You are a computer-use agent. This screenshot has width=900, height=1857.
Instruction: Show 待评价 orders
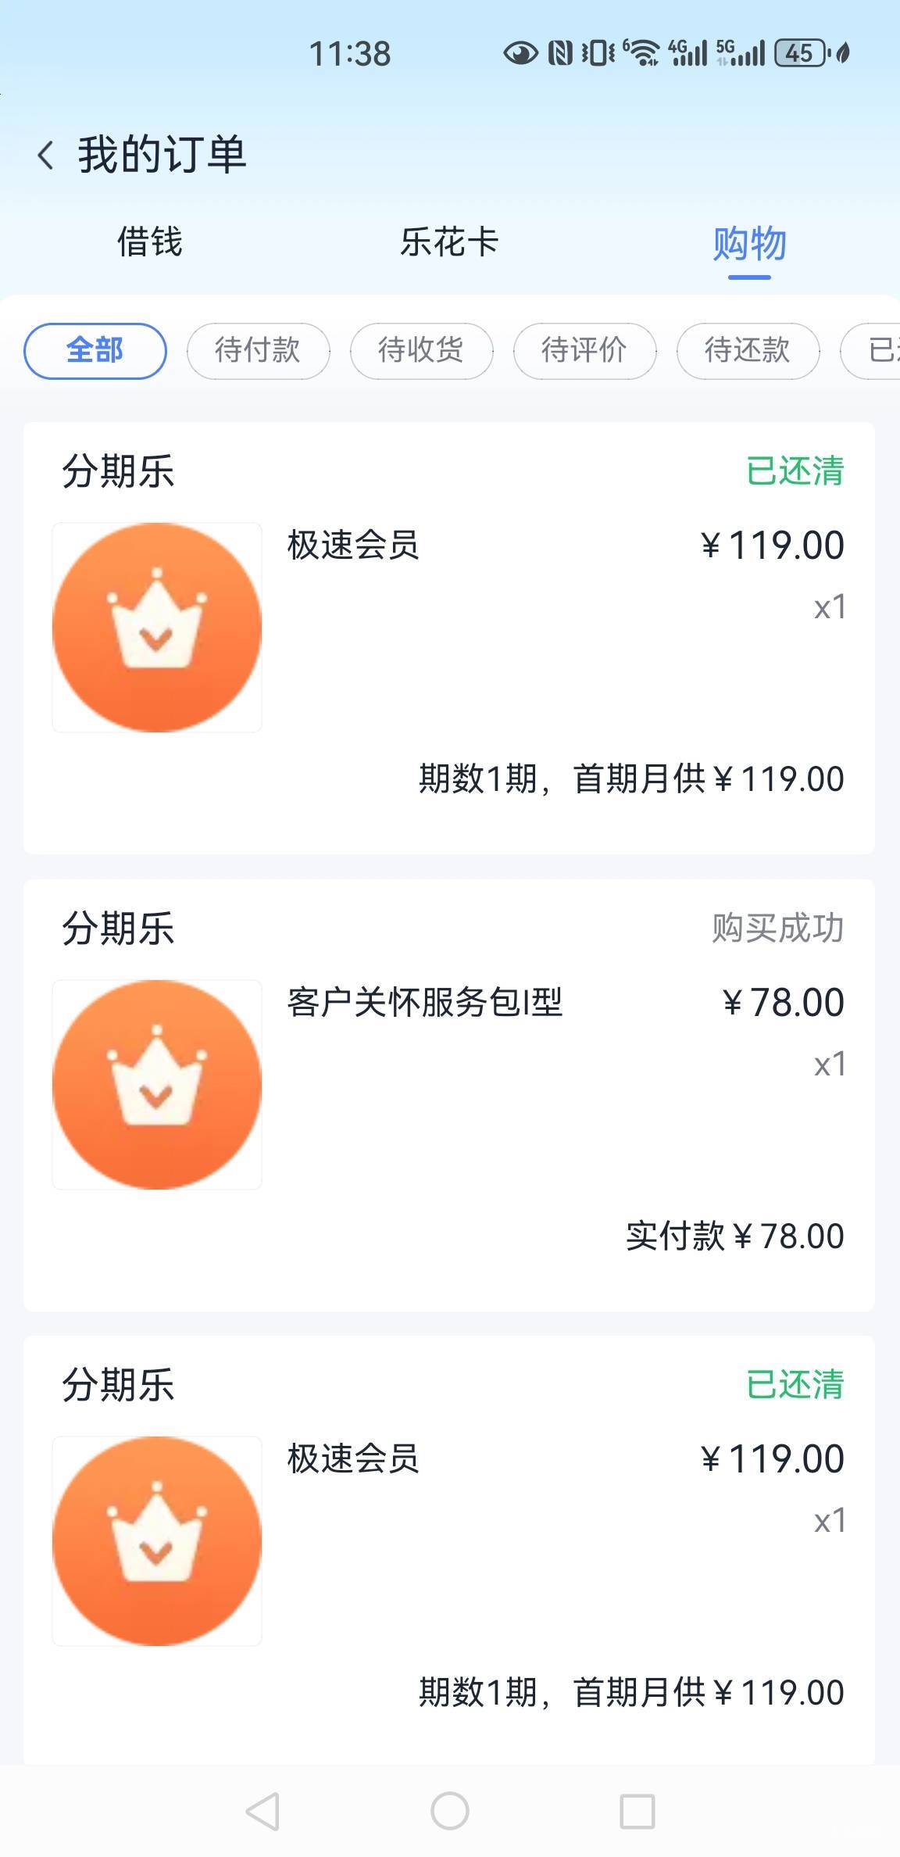tap(584, 350)
